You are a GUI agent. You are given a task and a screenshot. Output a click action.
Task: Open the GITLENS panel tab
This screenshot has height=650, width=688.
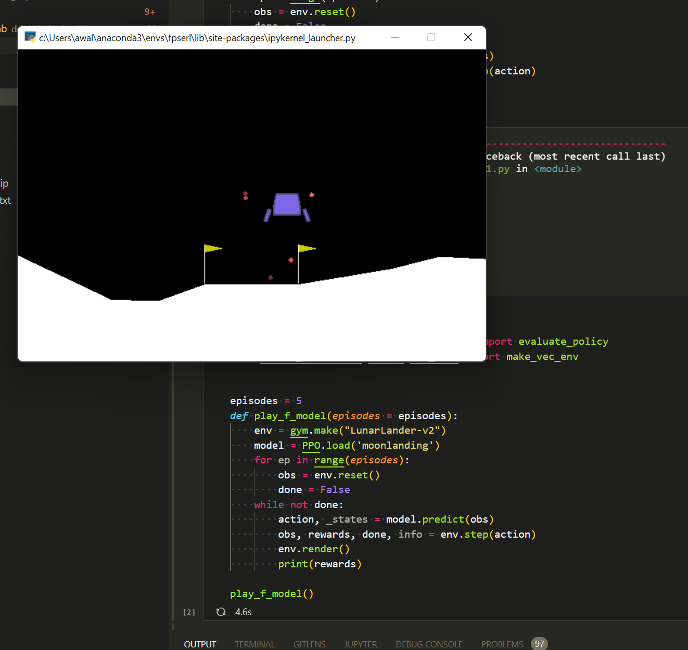(310, 644)
